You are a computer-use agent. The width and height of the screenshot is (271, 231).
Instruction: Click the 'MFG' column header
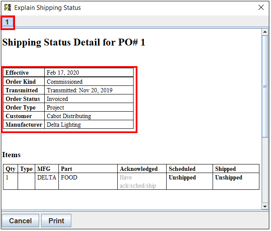tap(44, 169)
